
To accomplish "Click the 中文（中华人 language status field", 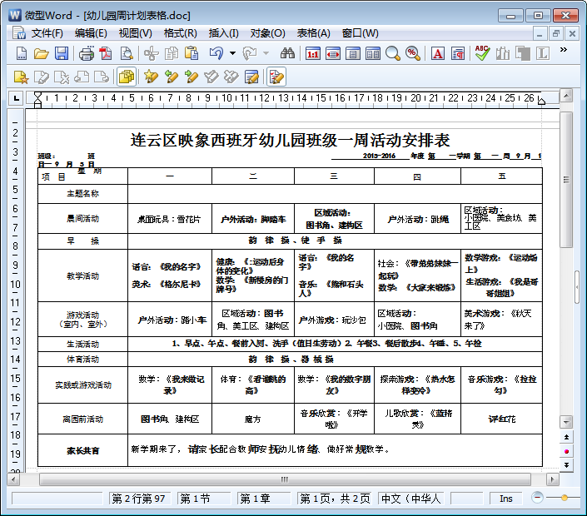I will [x=410, y=499].
